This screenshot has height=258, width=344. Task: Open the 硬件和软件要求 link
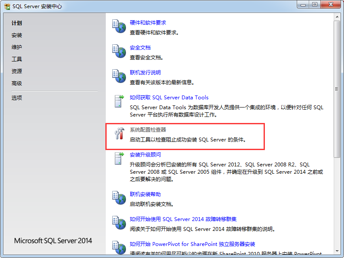coord(148,23)
